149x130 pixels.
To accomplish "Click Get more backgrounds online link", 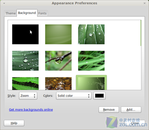I will pyautogui.click(x=31, y=110).
